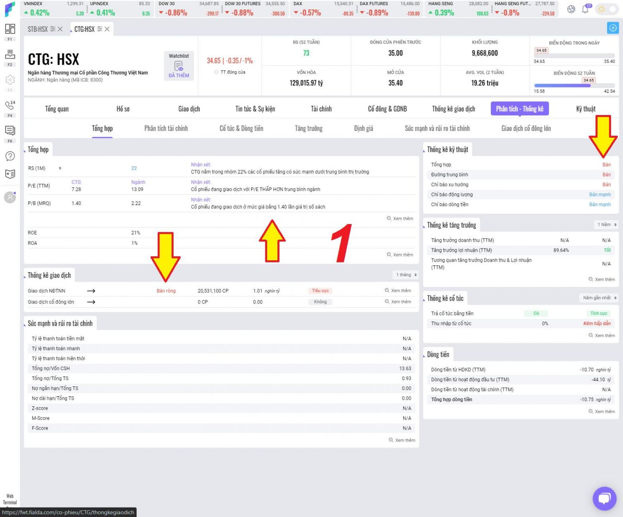Click Xem thêm in Giao dịch NĐTNN row
This screenshot has height=517, width=623.
click(x=398, y=291)
